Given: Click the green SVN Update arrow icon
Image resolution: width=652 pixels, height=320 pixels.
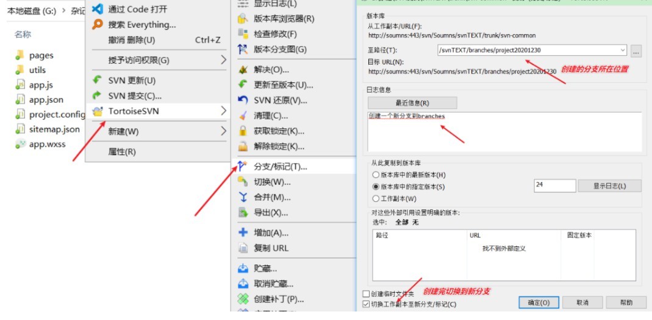Looking at the screenshot, I should 98,80.
